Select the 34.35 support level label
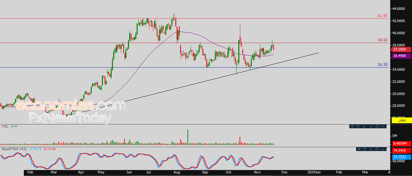412x176 pixels. (382, 65)
